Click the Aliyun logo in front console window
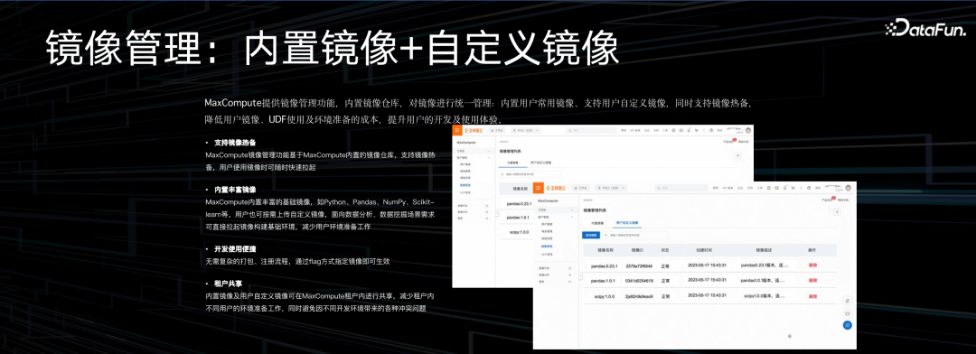 tap(556, 189)
